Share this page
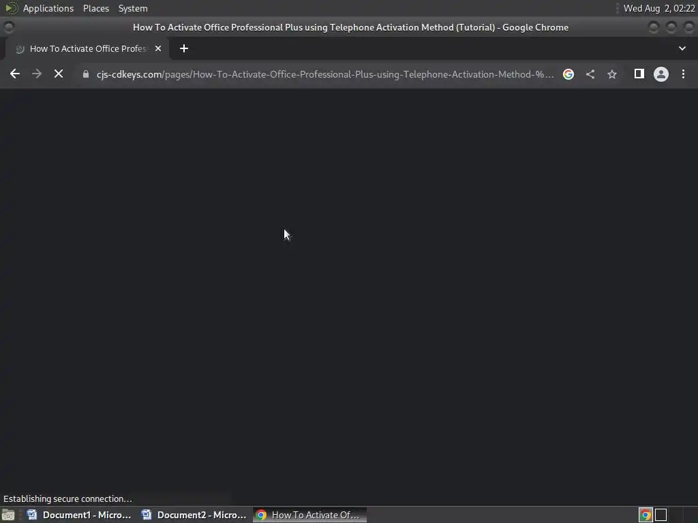 [x=590, y=74]
